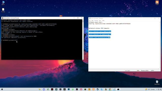Click the Command Prompt line ending with EXIT

pos(9,40)
